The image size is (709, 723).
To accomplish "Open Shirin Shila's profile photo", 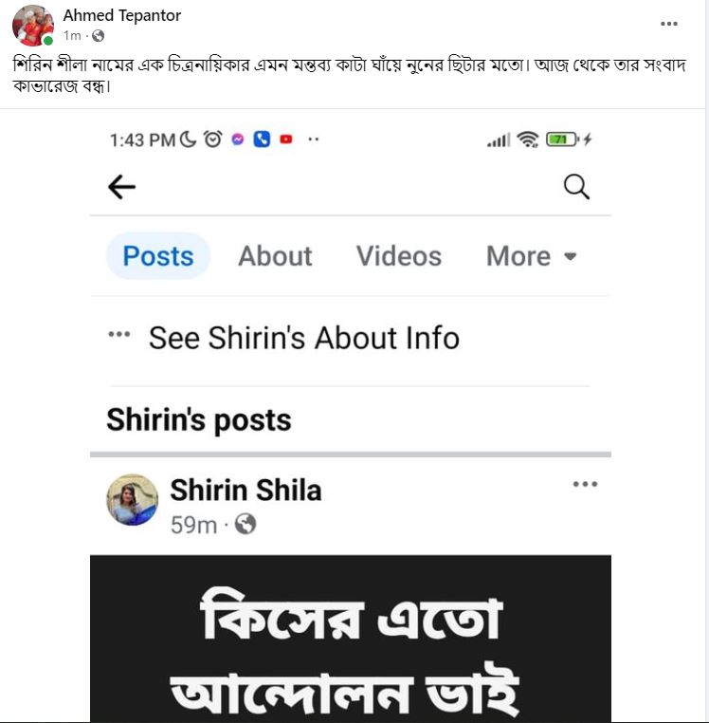I will 132,500.
